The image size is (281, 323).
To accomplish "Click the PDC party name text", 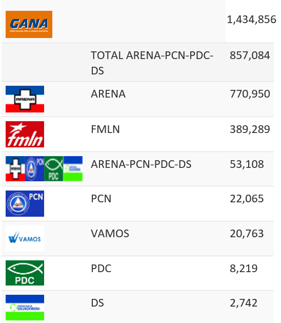I will 101,269.
